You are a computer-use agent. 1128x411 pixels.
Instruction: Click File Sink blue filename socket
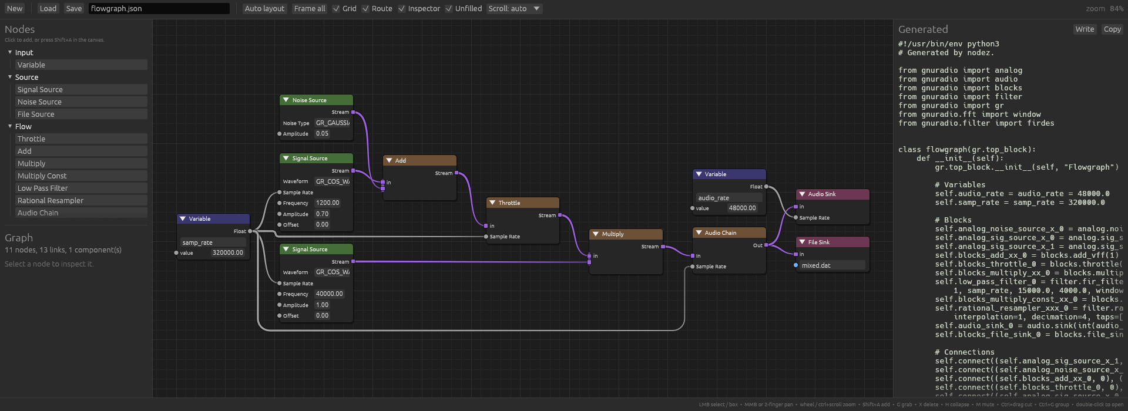point(796,265)
